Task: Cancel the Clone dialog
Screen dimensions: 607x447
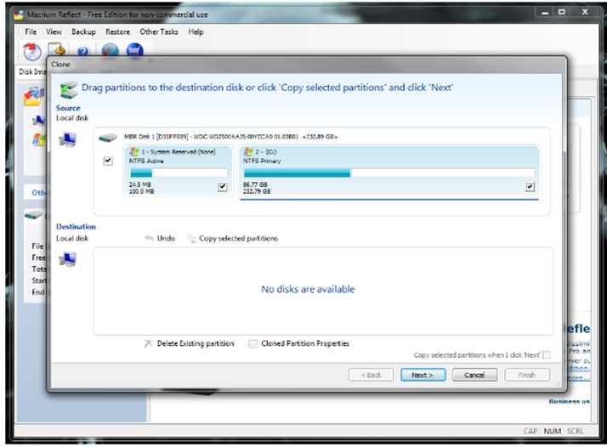Action: [474, 375]
